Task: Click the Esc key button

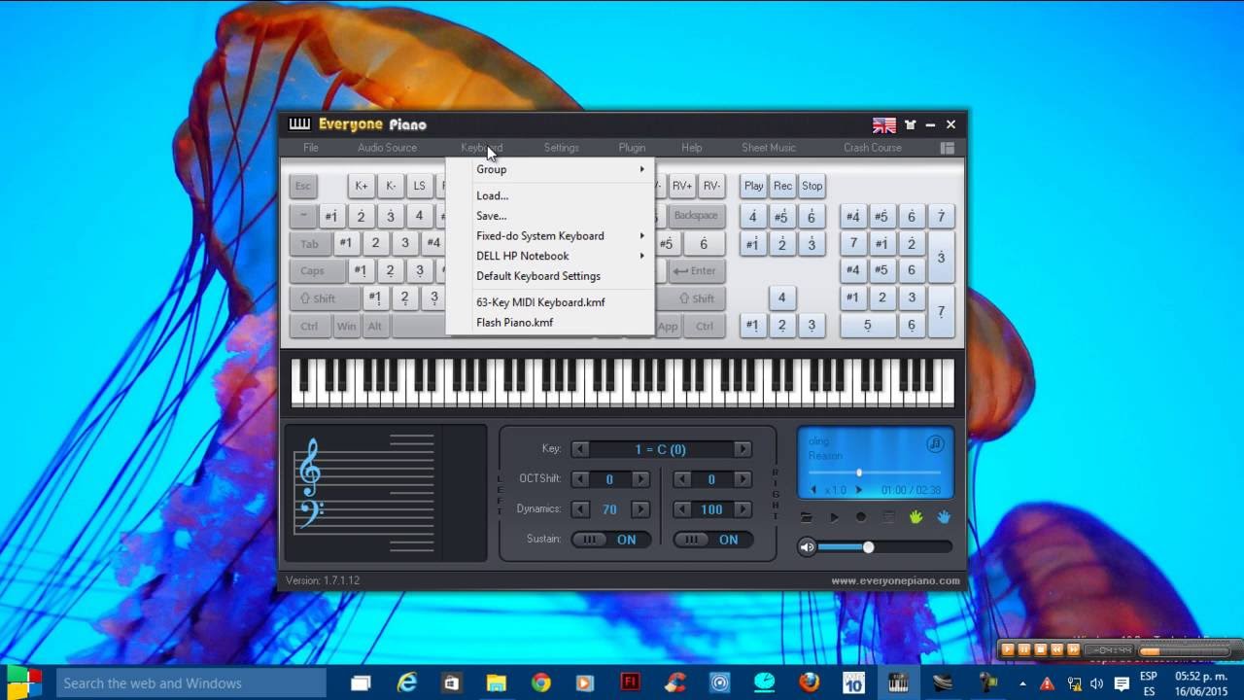Action: tap(303, 186)
